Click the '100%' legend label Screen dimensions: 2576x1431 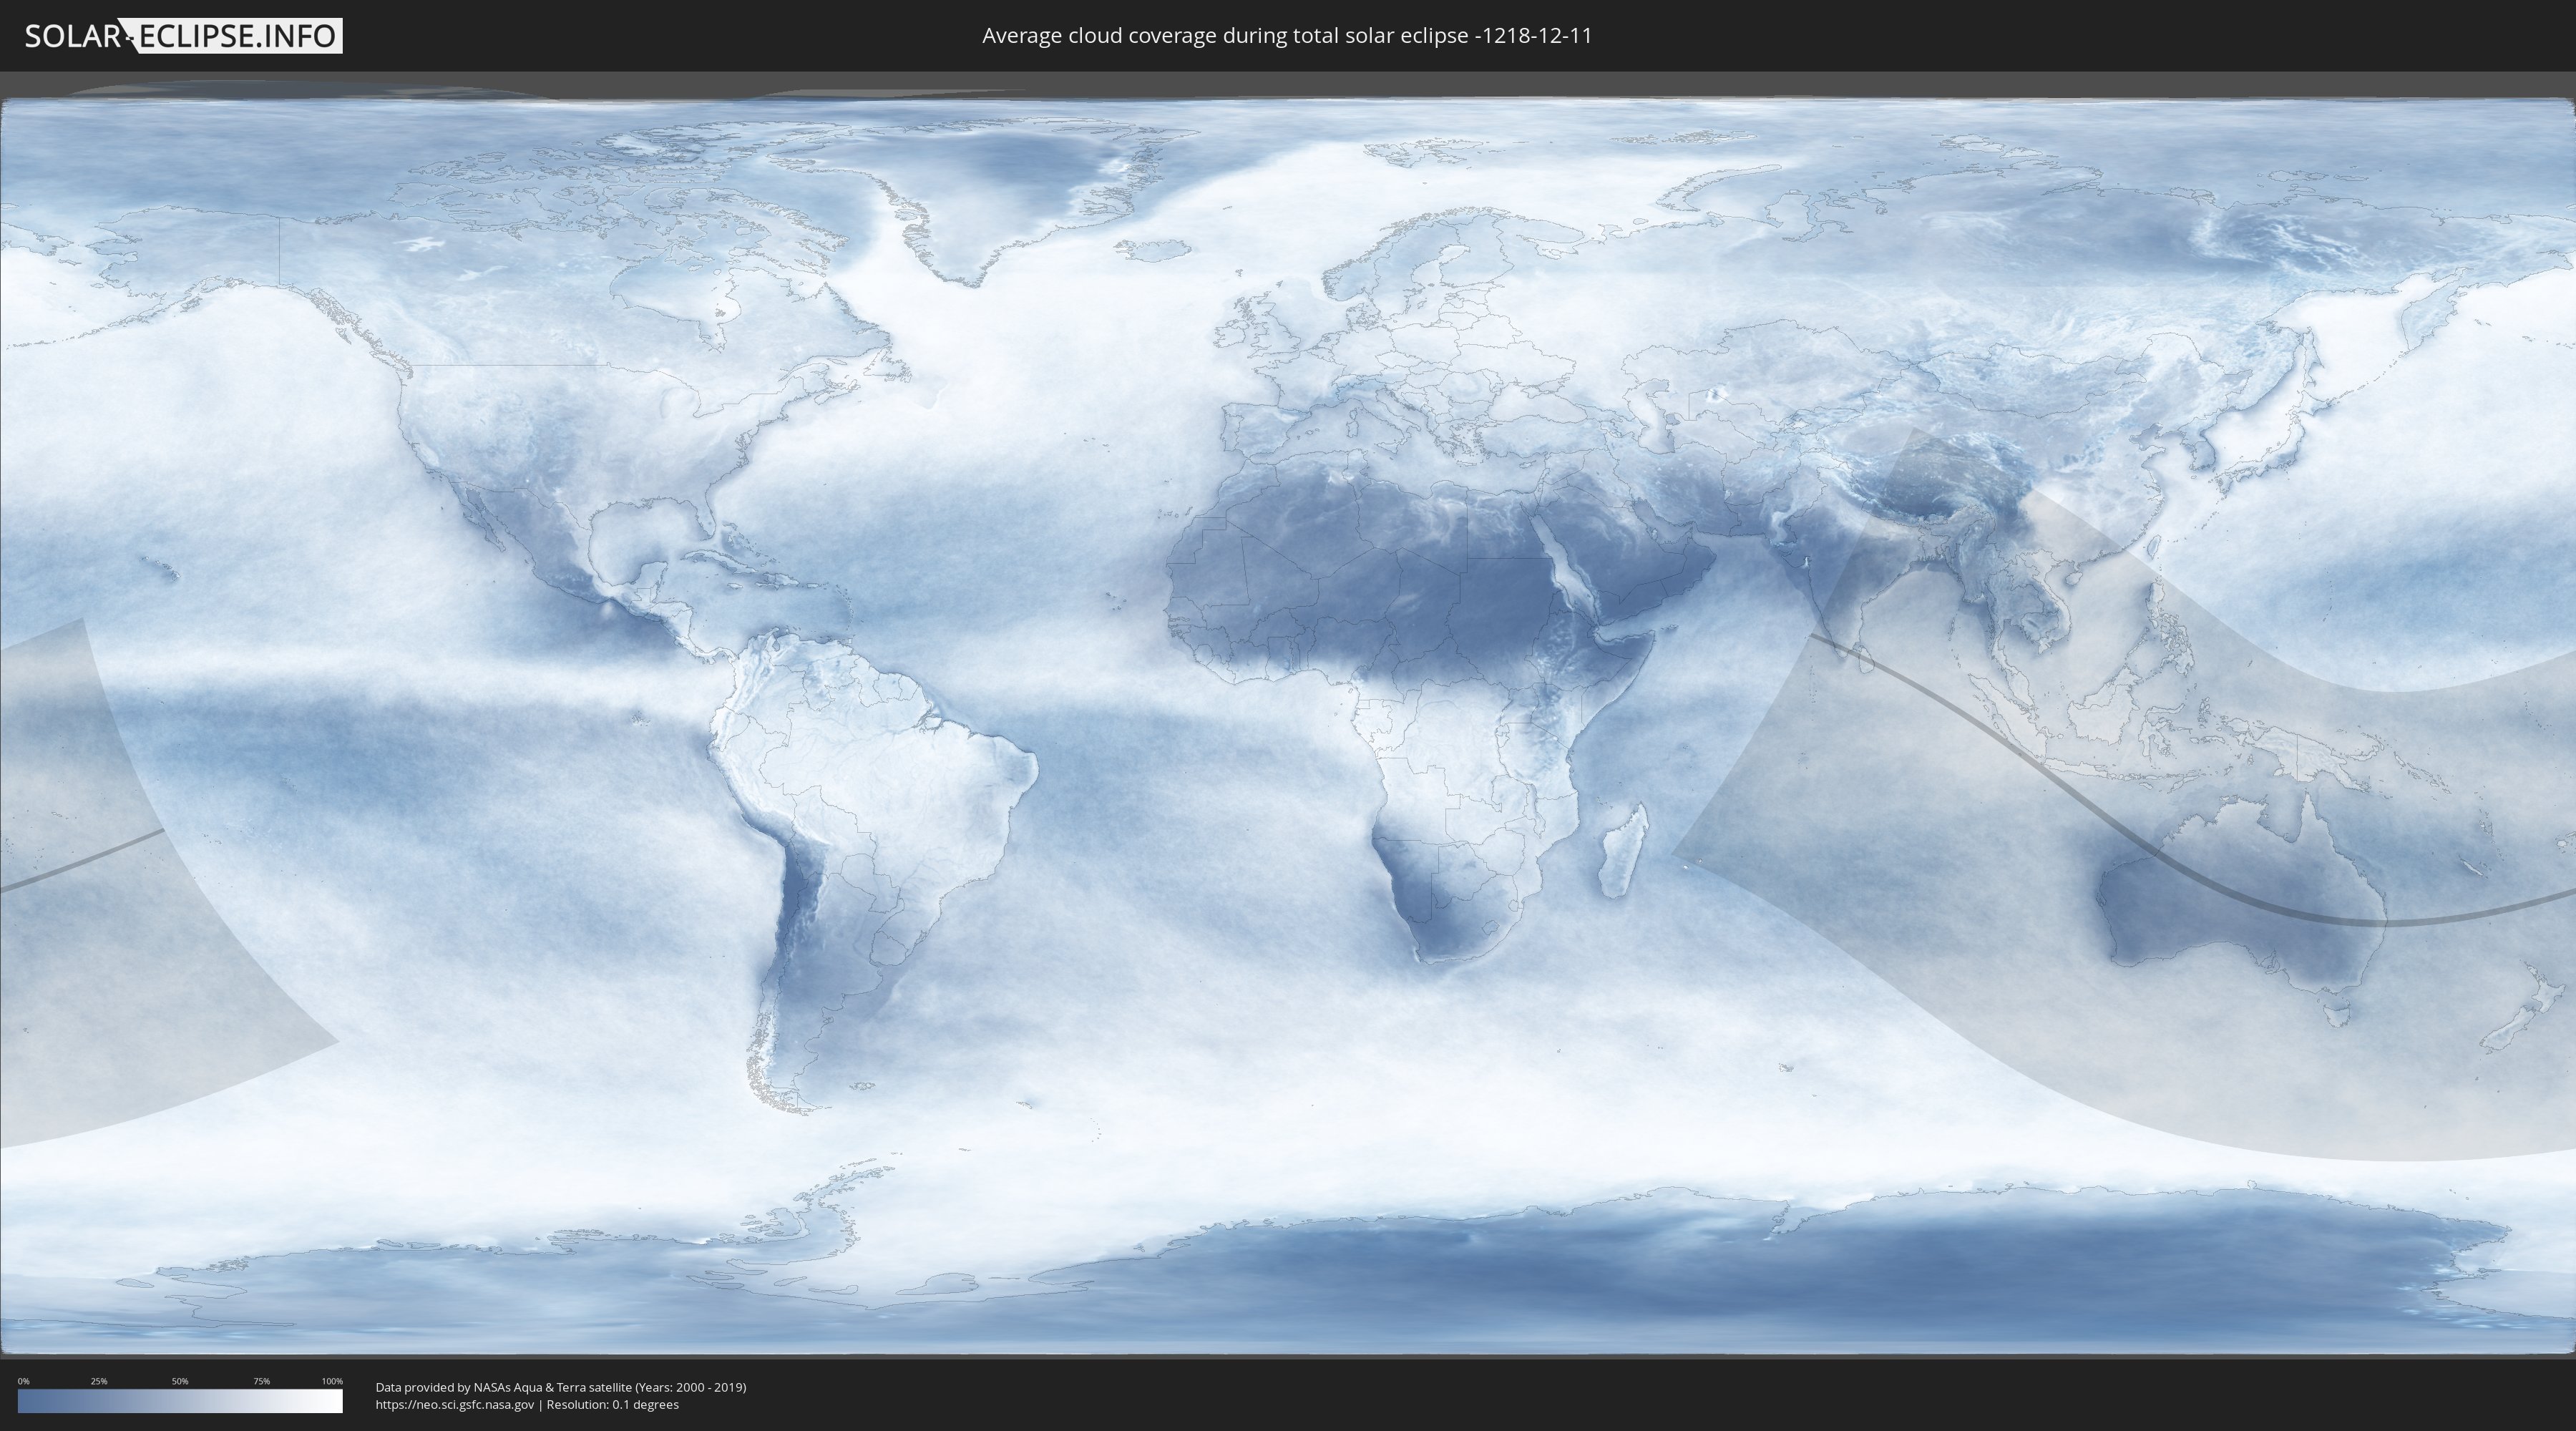point(332,1381)
